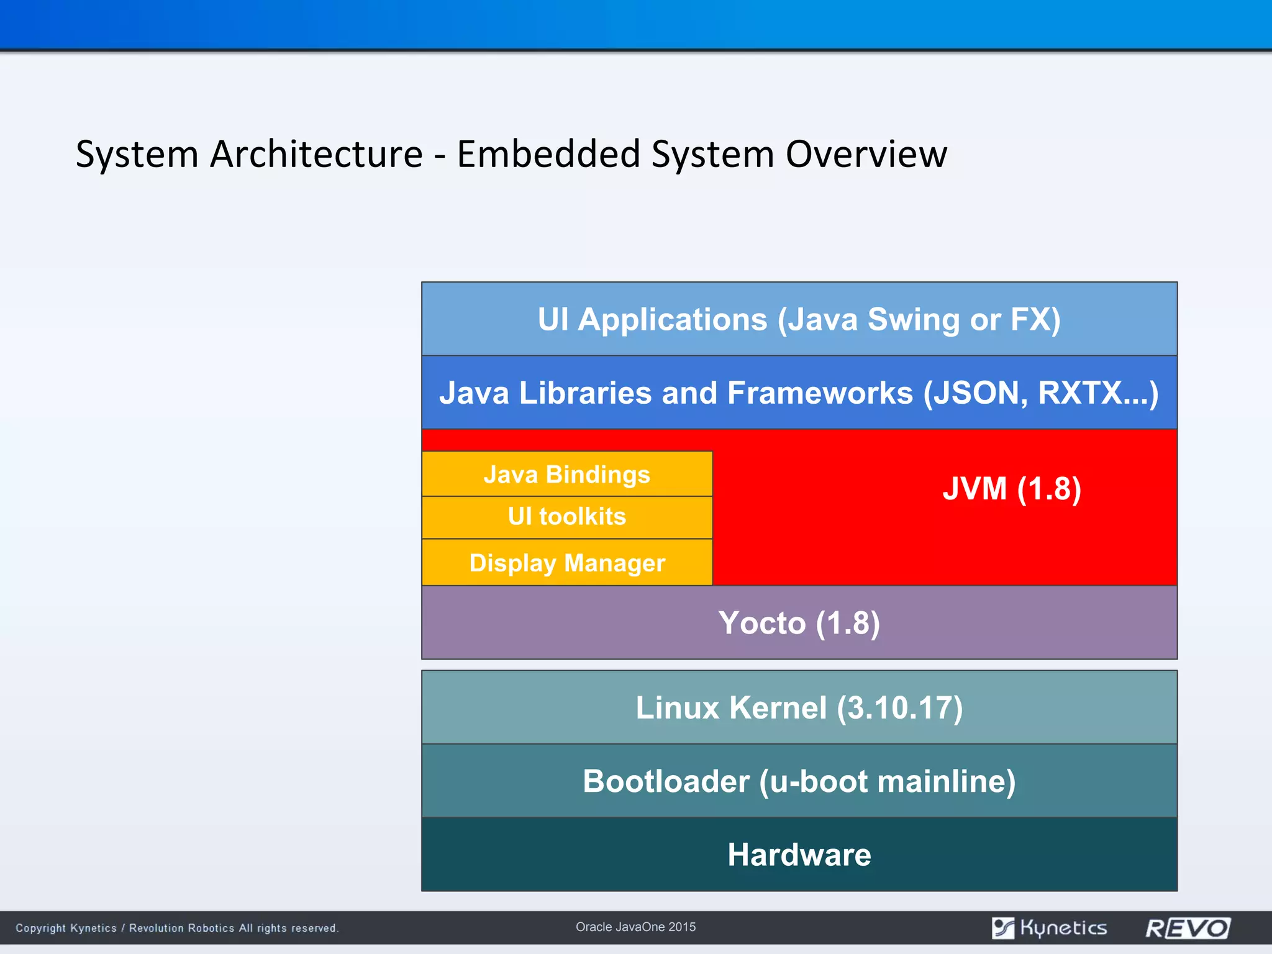Select the 'UI Applications (Java Swing or FX)' block
The width and height of the screenshot is (1272, 954).
click(x=799, y=319)
